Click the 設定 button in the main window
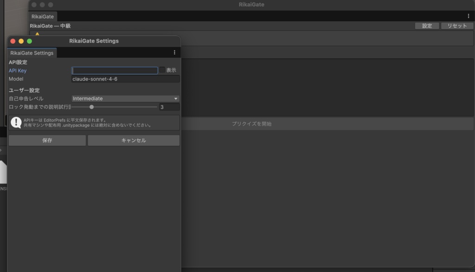This screenshot has width=475, height=272. click(x=427, y=26)
